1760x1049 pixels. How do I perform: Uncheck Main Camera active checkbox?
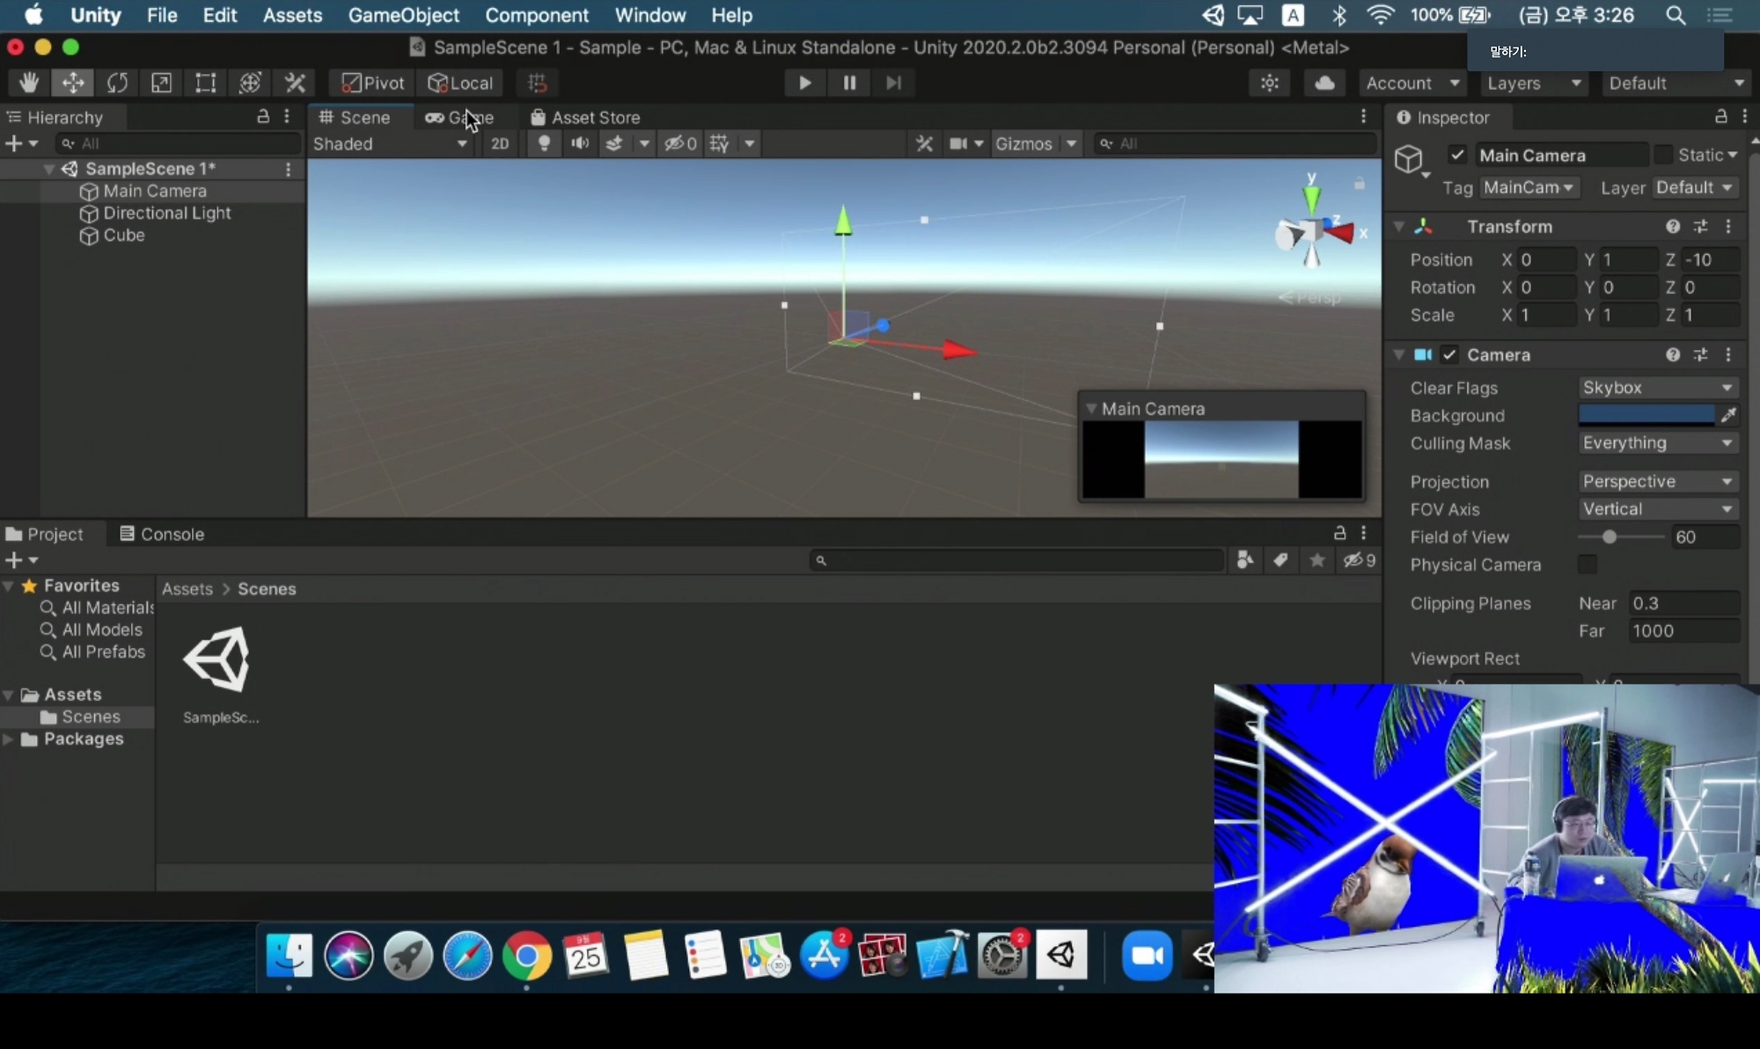(1457, 155)
